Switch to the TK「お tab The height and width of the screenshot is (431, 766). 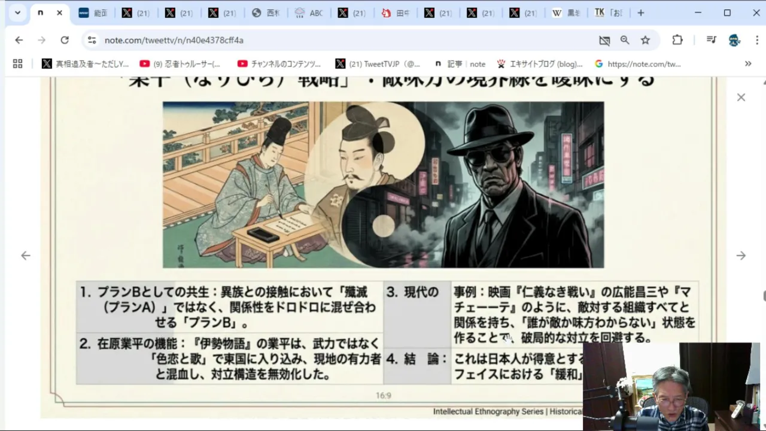[609, 13]
